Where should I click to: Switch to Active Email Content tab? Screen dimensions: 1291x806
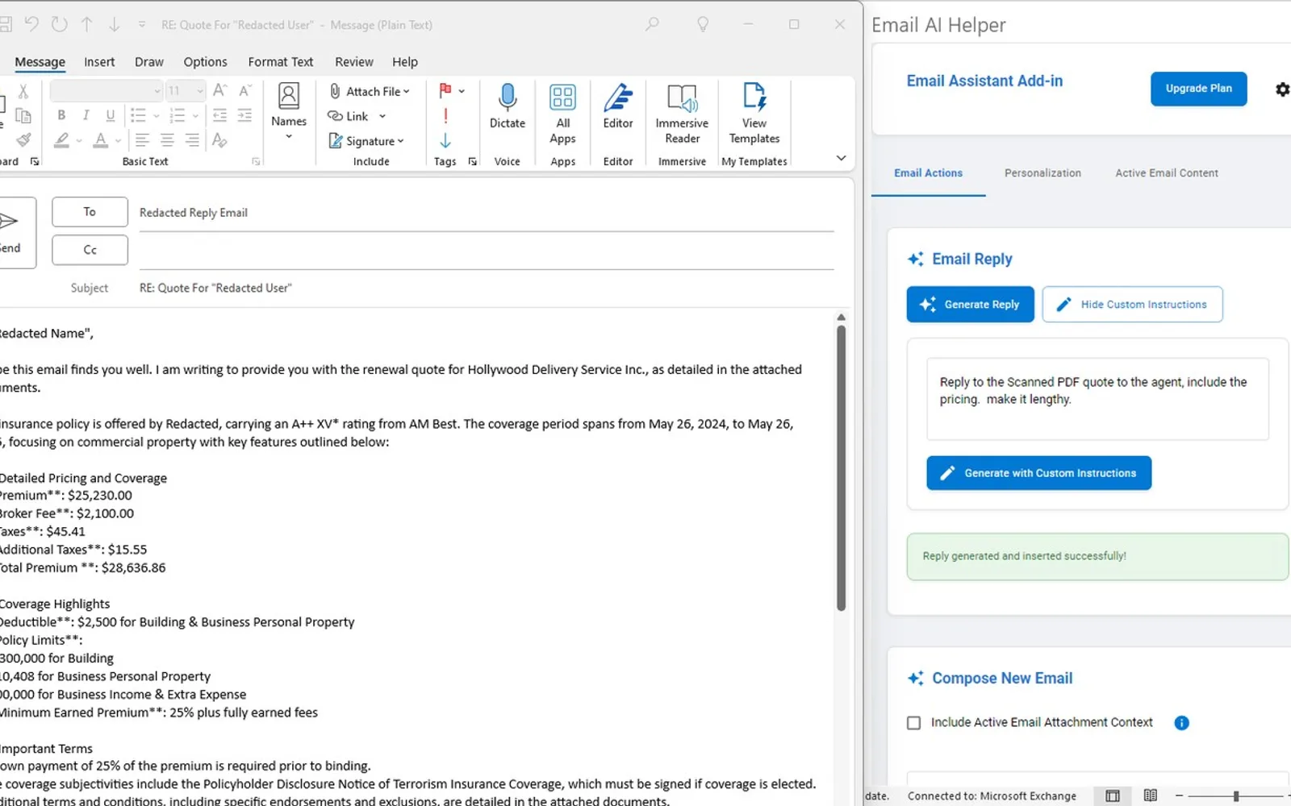click(x=1167, y=173)
